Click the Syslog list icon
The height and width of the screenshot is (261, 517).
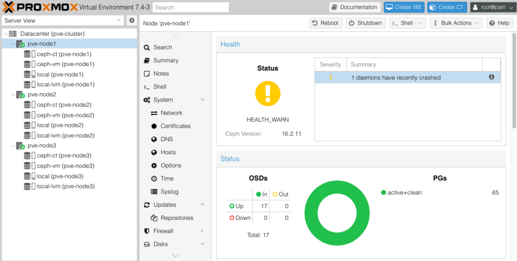click(154, 191)
